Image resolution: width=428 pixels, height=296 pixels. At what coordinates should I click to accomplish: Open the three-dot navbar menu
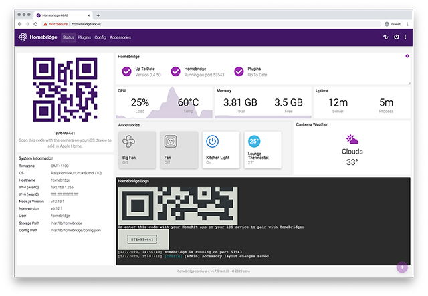click(405, 37)
